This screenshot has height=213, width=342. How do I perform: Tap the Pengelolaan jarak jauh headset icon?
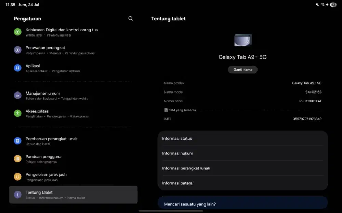(x=18, y=176)
